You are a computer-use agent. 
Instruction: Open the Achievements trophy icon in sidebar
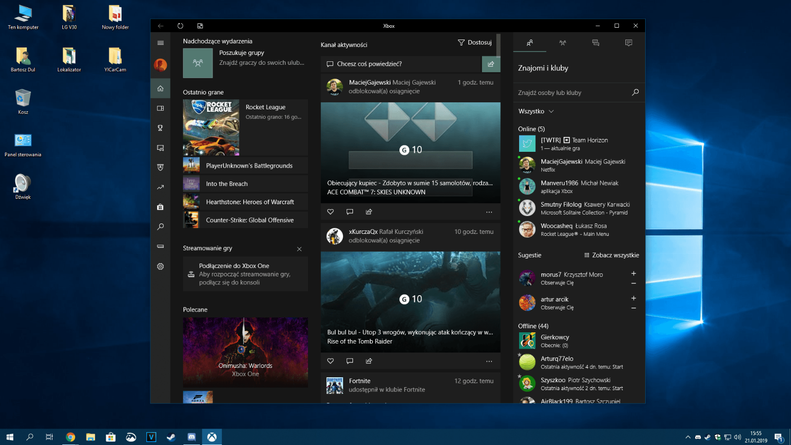point(160,128)
